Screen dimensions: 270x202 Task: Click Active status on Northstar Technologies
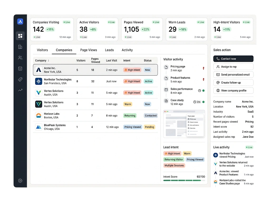point(148,81)
